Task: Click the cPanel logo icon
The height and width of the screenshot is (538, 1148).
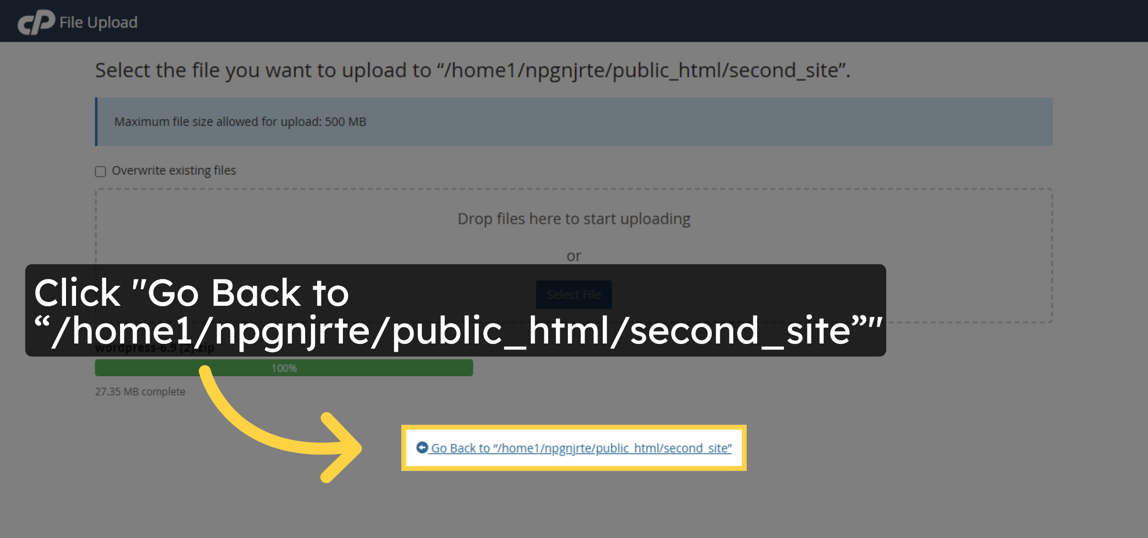Action: coord(36,22)
